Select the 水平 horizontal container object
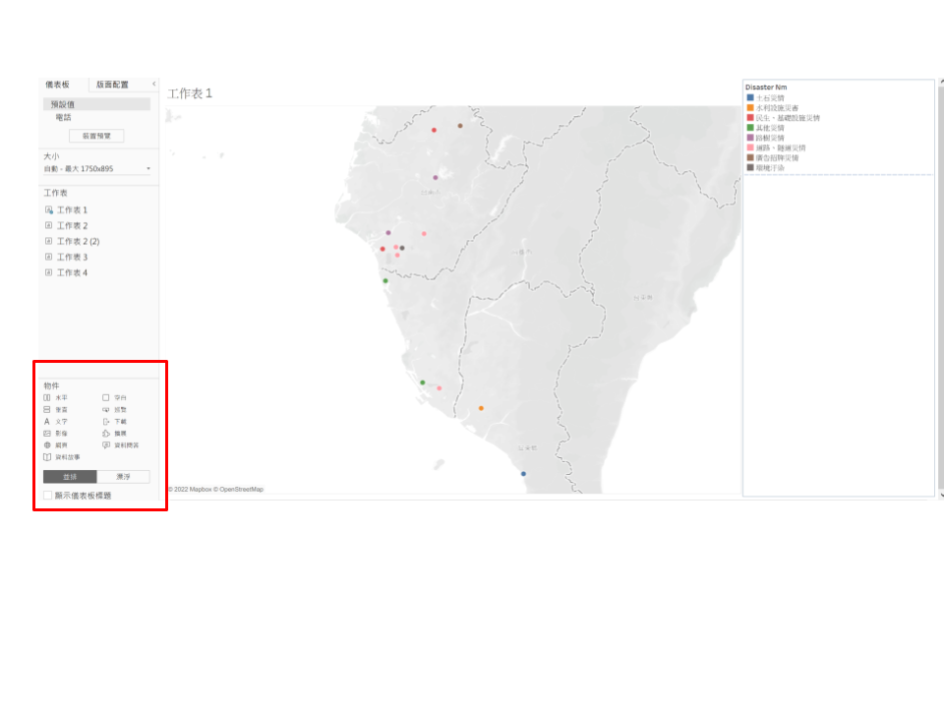Image resolution: width=944 pixels, height=708 pixels. 55,398
